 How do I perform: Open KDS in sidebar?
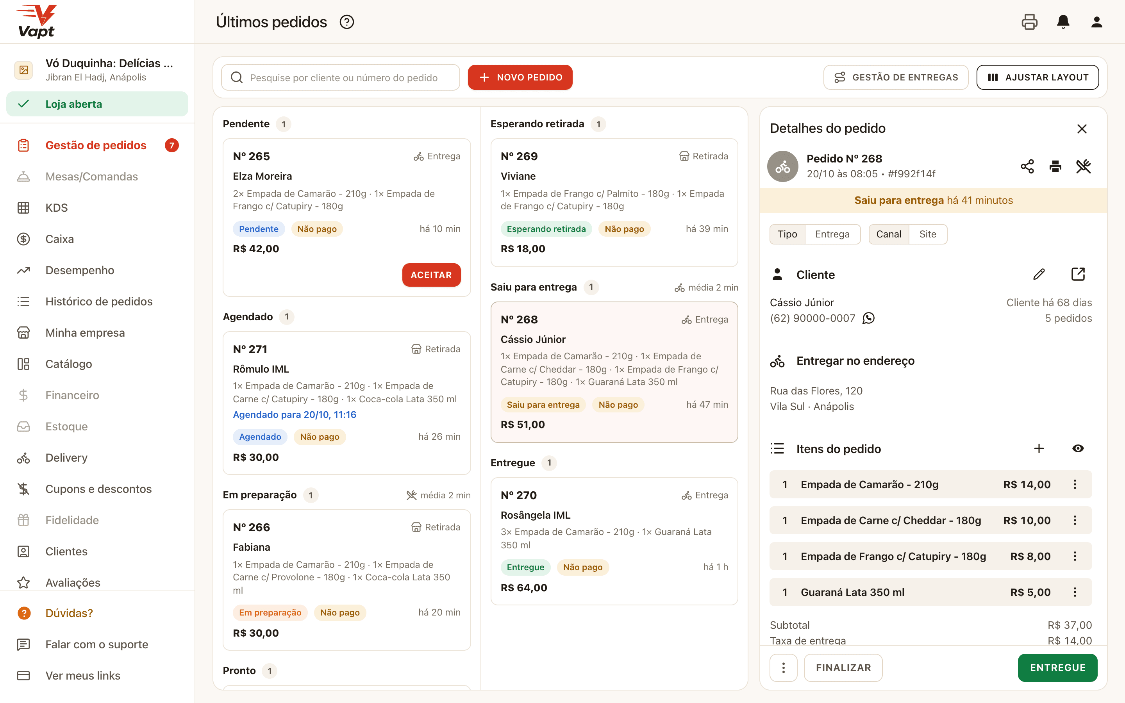(97, 207)
